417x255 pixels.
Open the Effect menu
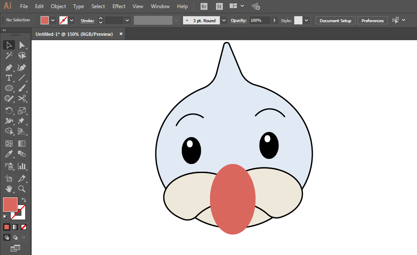(119, 6)
